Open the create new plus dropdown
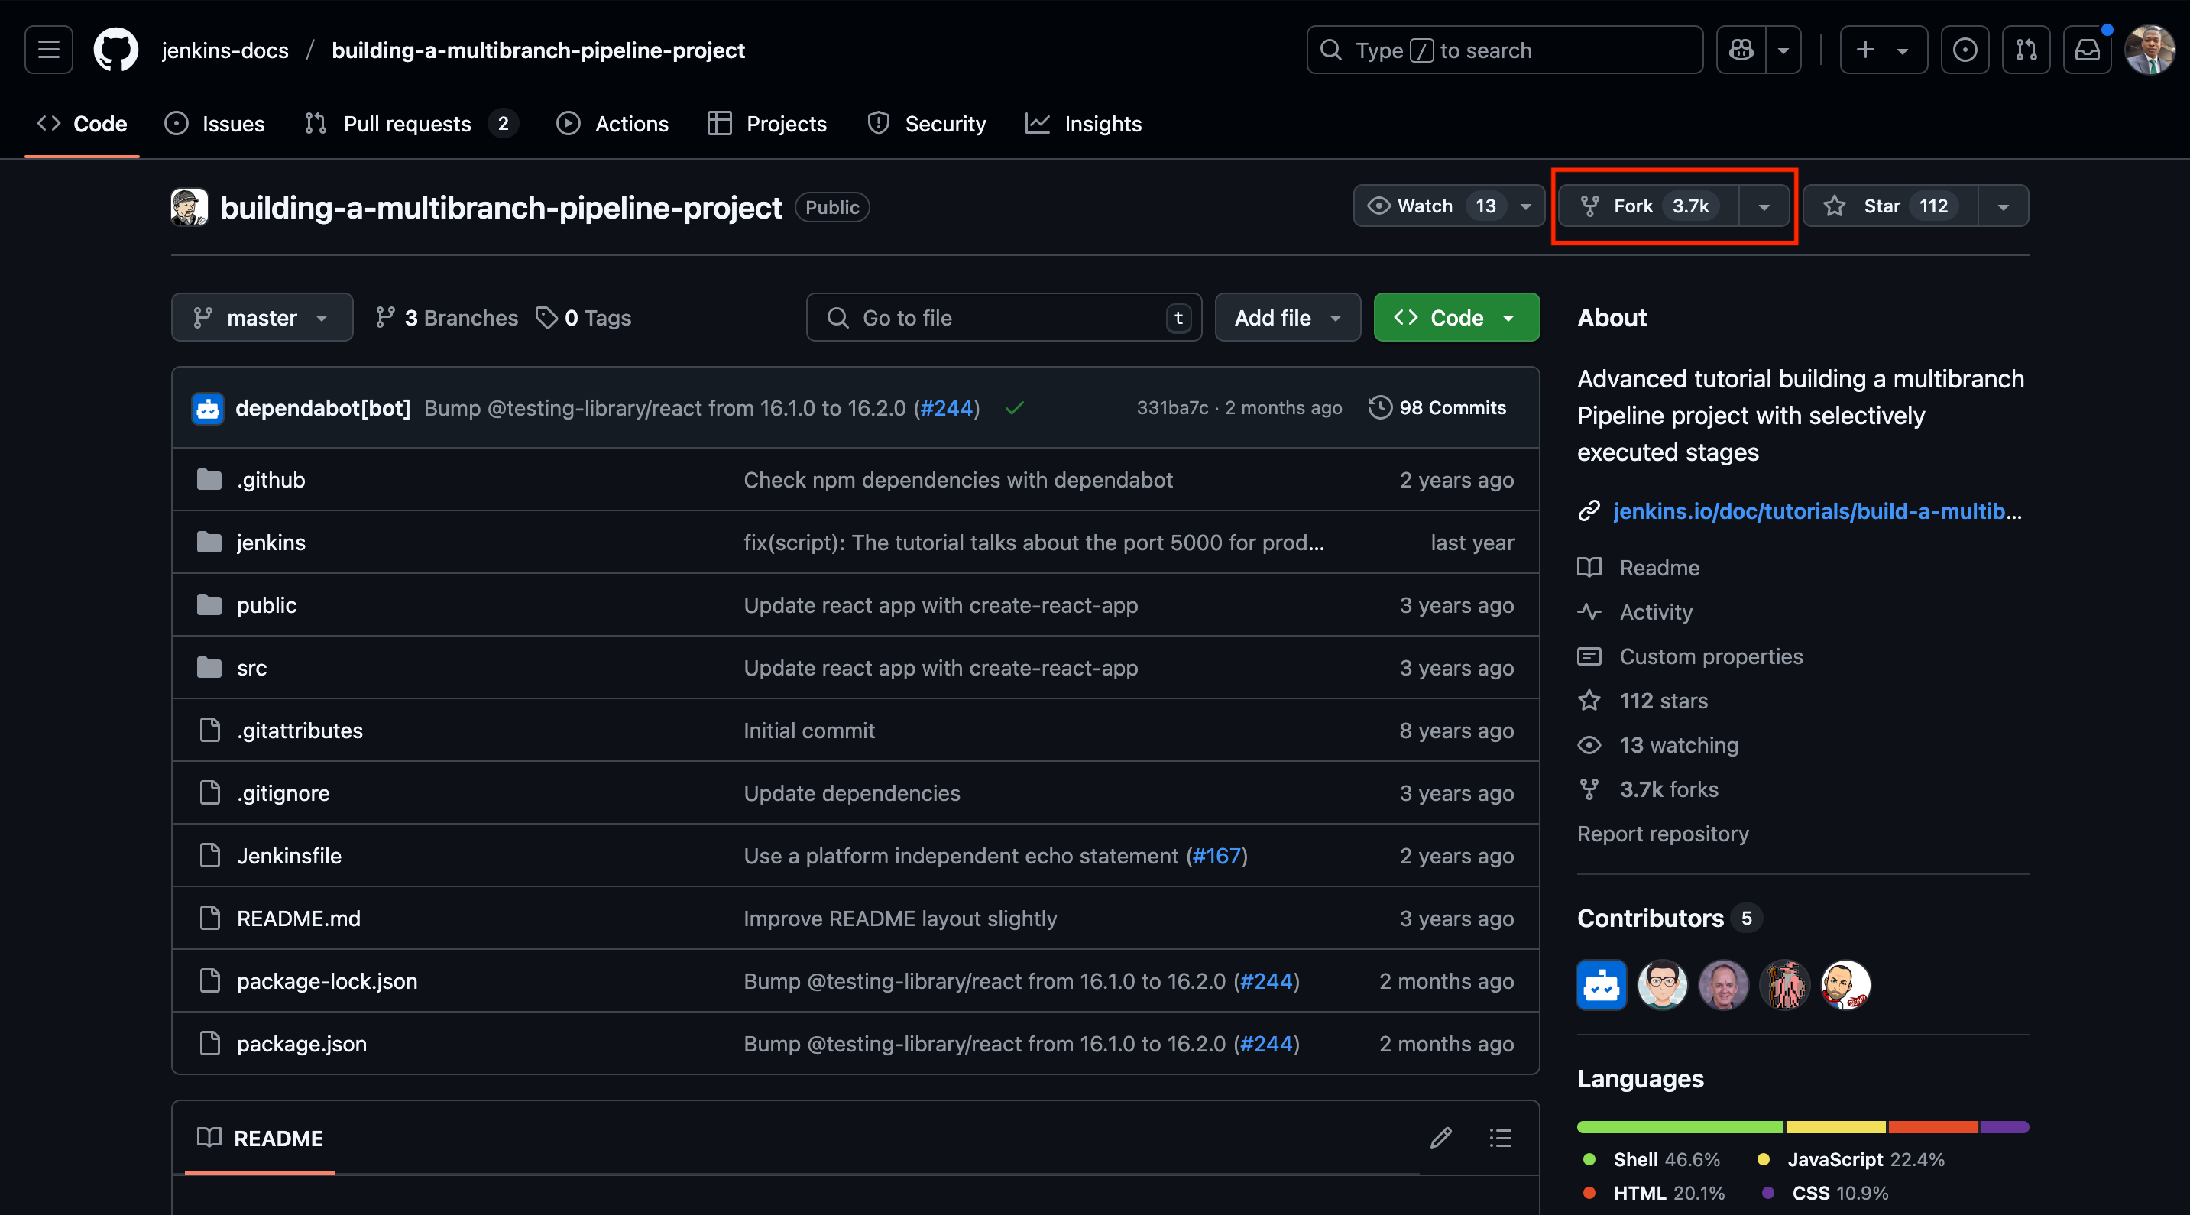 point(1884,50)
